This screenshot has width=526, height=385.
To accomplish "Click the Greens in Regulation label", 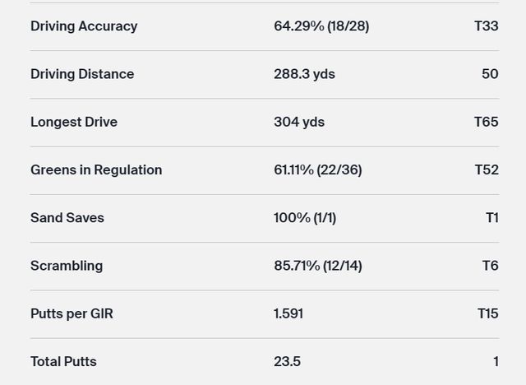I will (x=96, y=170).
